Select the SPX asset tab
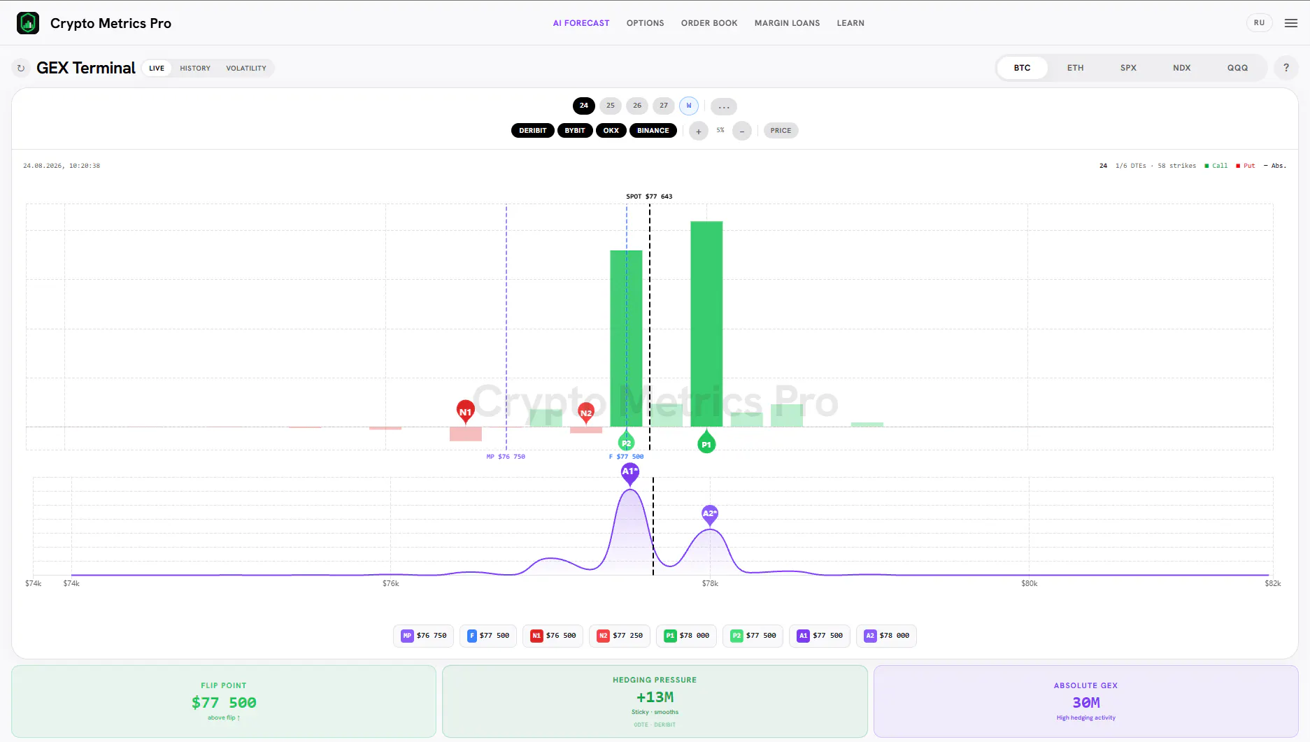 1128,68
